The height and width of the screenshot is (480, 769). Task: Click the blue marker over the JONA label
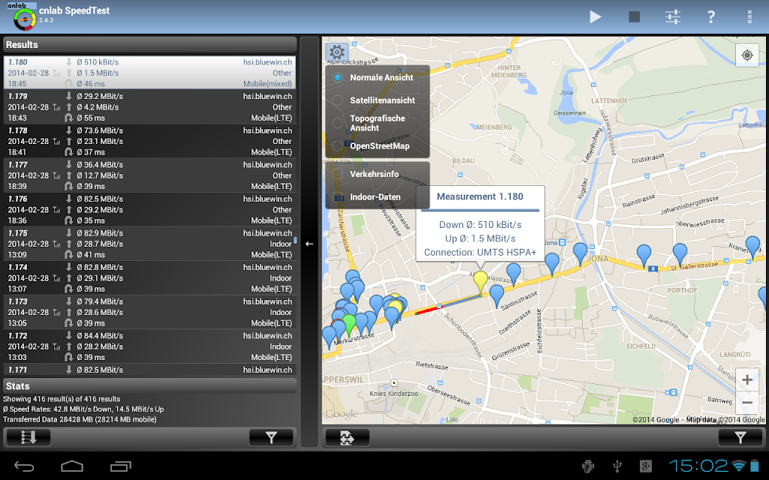pyautogui.click(x=581, y=253)
